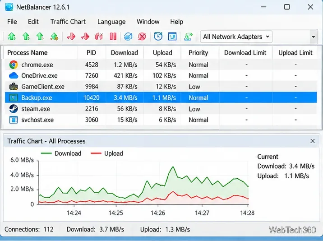Click the red down arrow right of gear arrow
Screen dimensions: 323x241
[71, 37]
